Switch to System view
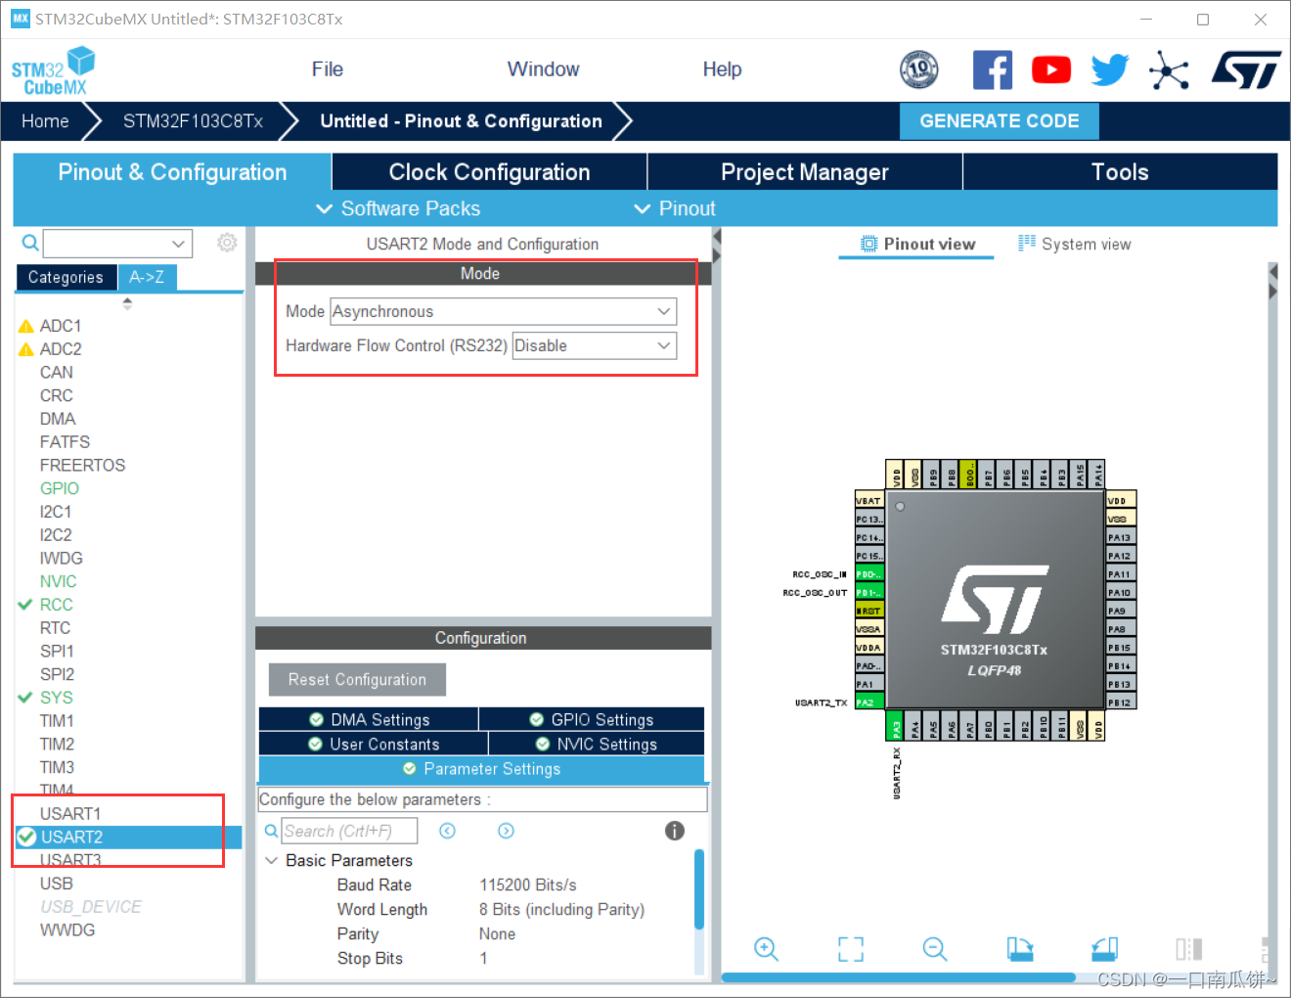Image resolution: width=1291 pixels, height=998 pixels. (1075, 244)
